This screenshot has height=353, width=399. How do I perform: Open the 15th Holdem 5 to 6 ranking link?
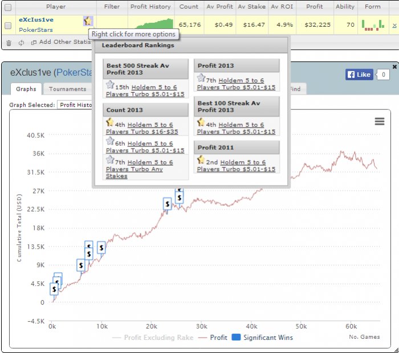point(145,91)
